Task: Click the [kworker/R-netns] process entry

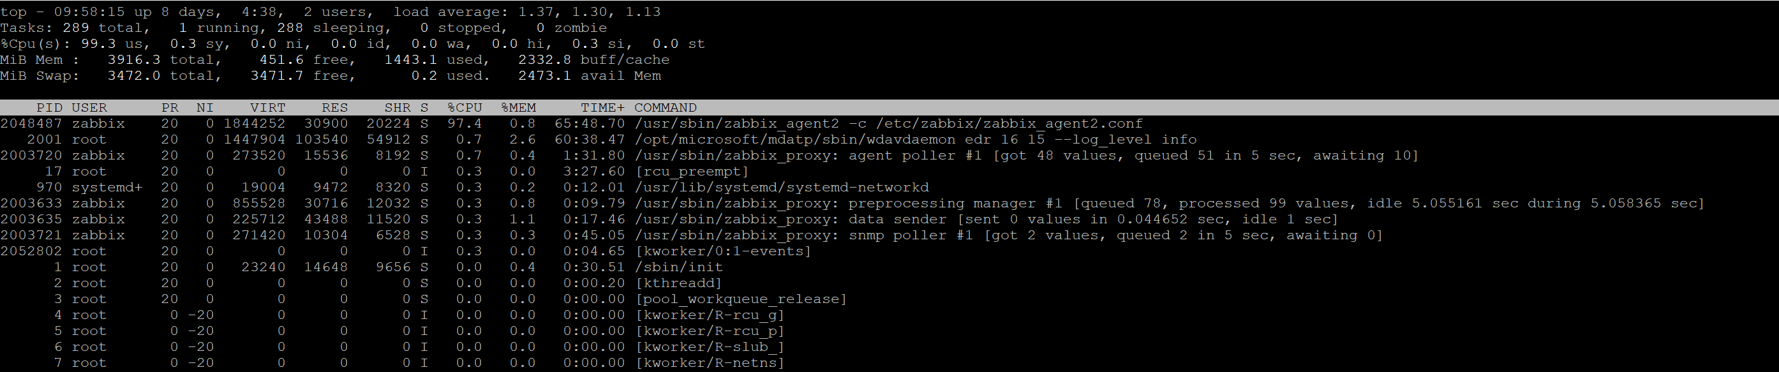Action: tap(710, 363)
